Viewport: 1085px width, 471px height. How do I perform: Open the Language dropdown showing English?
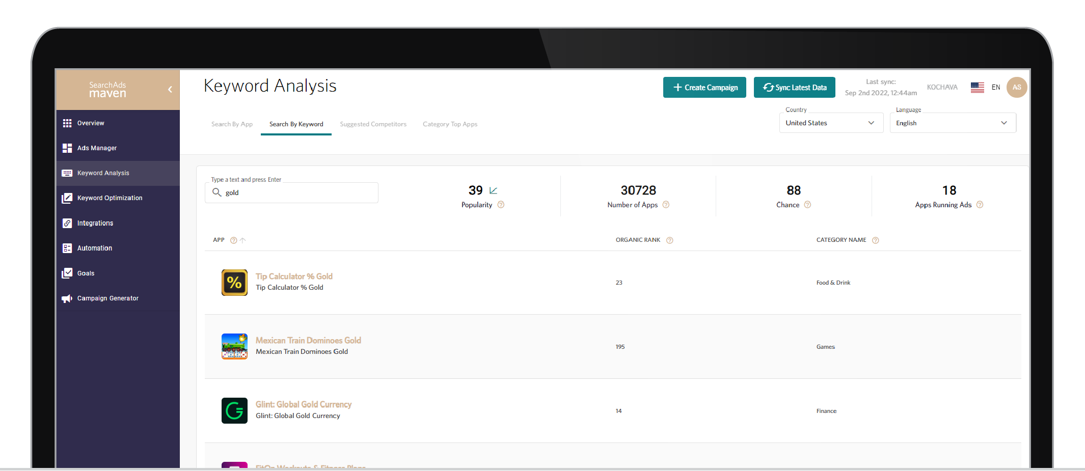(x=953, y=123)
